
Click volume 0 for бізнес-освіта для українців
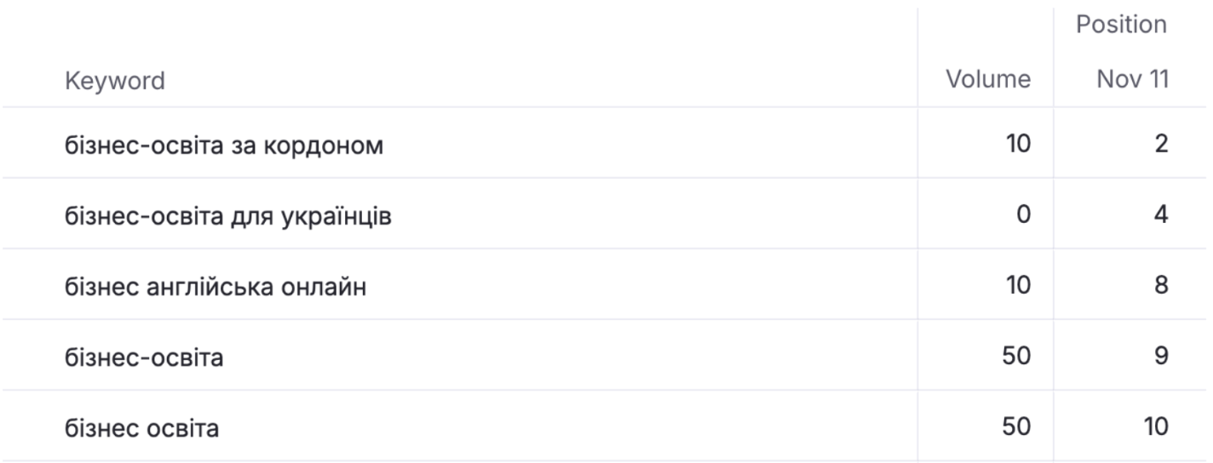coord(1023,215)
